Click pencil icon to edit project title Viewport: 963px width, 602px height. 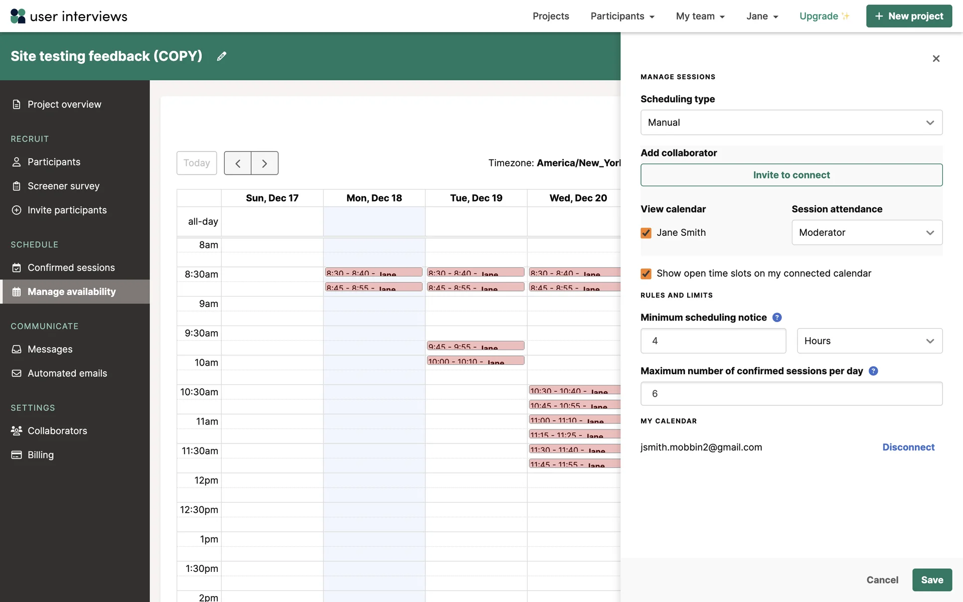[221, 57]
